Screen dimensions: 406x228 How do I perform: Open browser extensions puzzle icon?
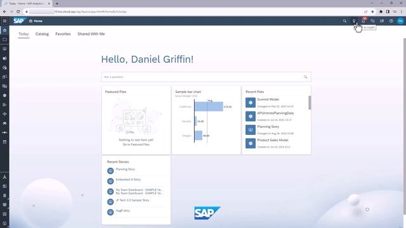[381, 11]
